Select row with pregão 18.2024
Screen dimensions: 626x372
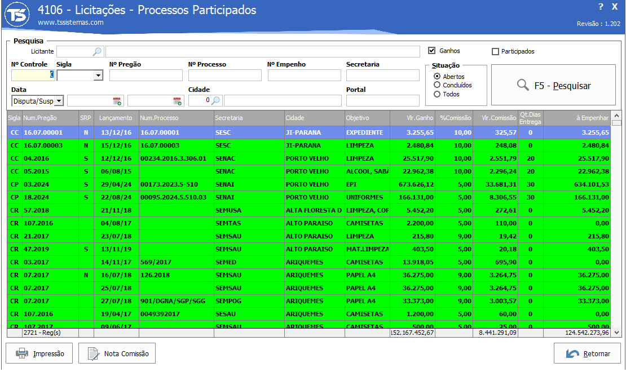[x=308, y=197]
